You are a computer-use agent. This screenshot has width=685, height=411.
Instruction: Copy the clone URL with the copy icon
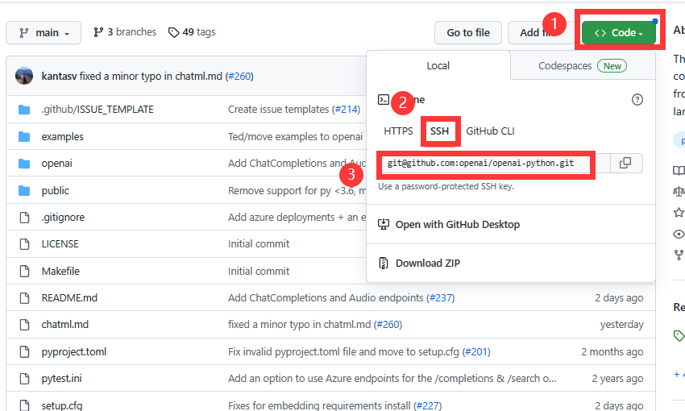click(x=625, y=164)
